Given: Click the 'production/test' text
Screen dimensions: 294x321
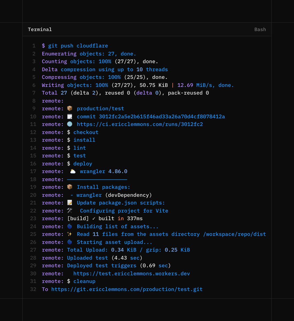Looking at the screenshot, I should tap(100, 109).
